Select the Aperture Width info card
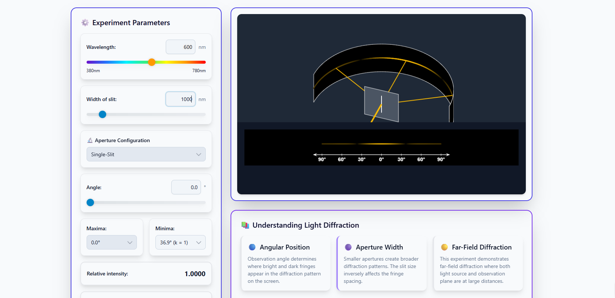 click(382, 264)
